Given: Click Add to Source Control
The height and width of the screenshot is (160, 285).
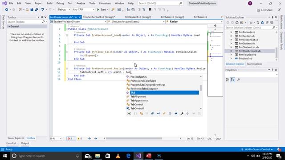Looking at the screenshot, I should tap(257, 149).
